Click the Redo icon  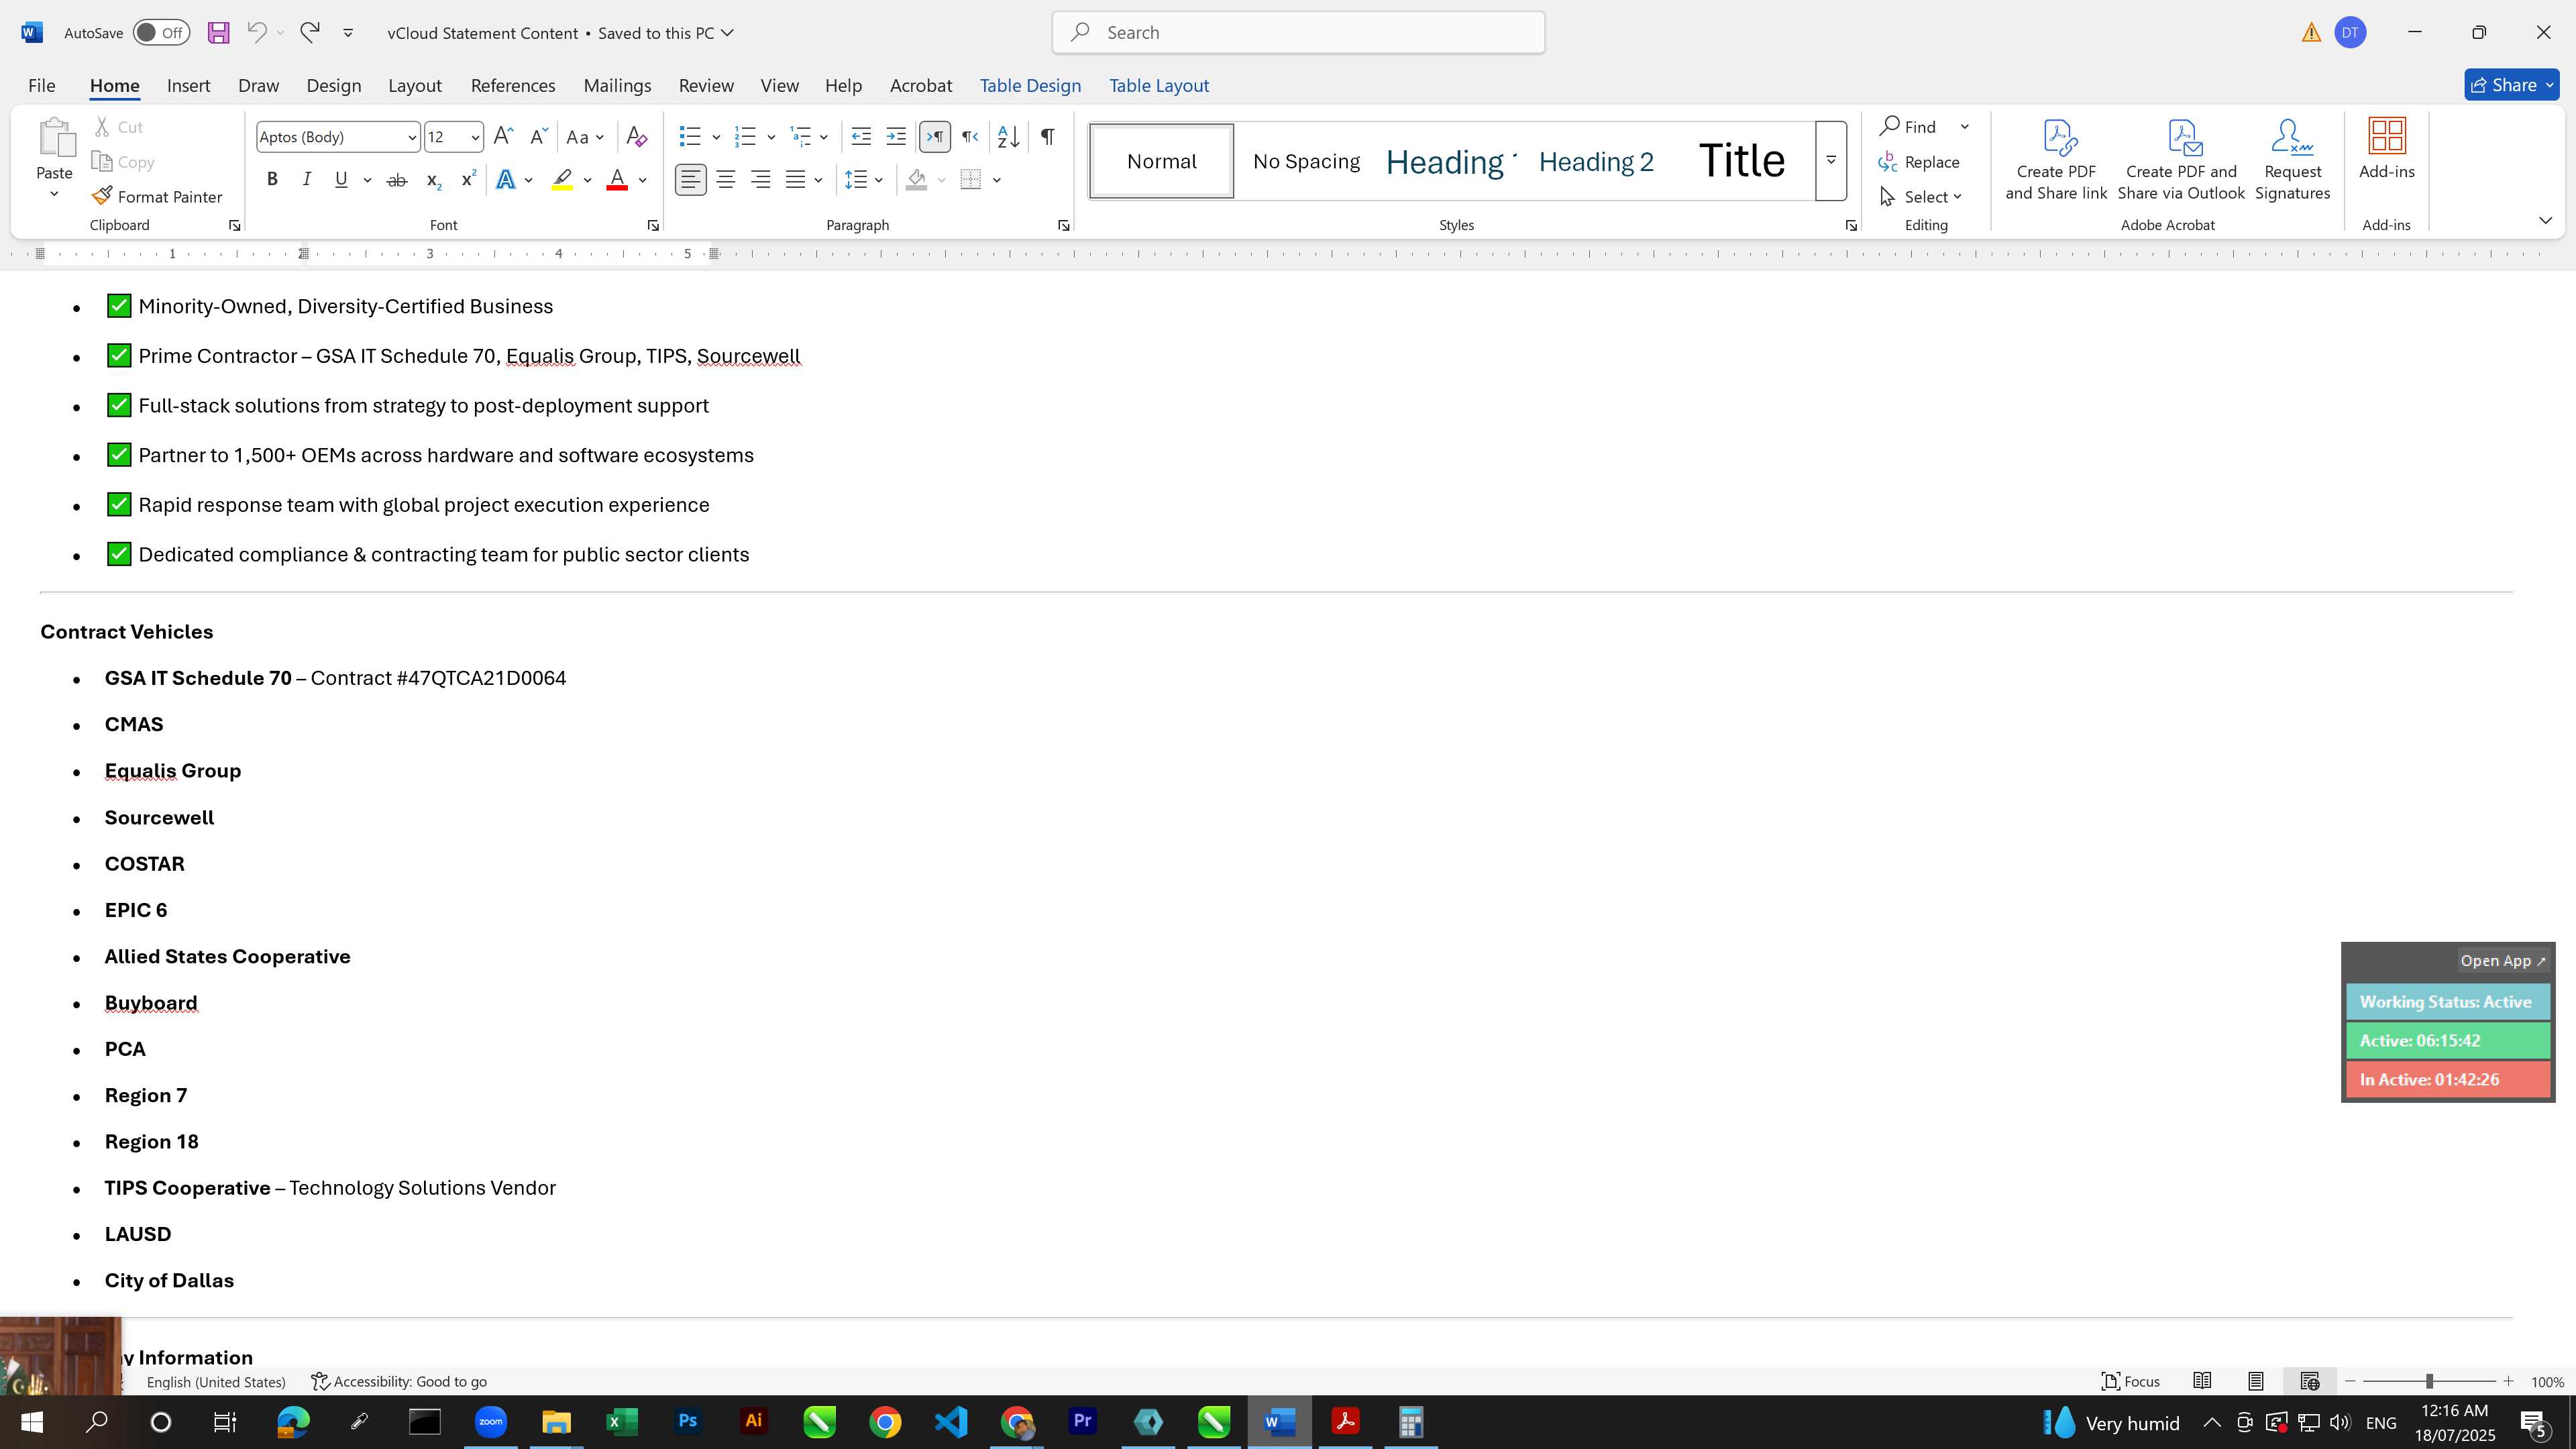coord(310,33)
